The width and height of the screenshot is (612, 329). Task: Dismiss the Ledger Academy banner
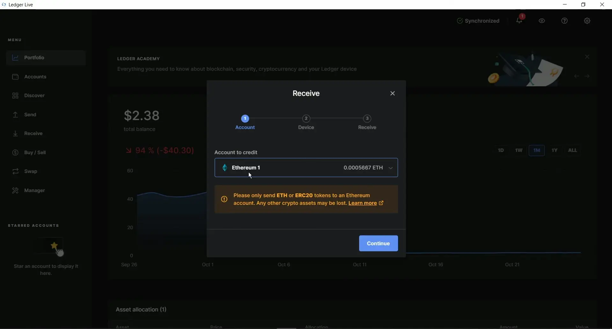pos(587,57)
